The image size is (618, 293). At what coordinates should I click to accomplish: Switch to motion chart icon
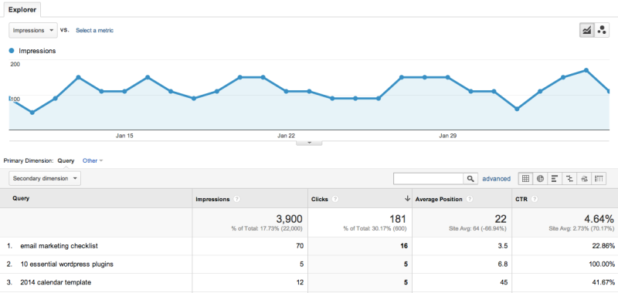click(602, 30)
